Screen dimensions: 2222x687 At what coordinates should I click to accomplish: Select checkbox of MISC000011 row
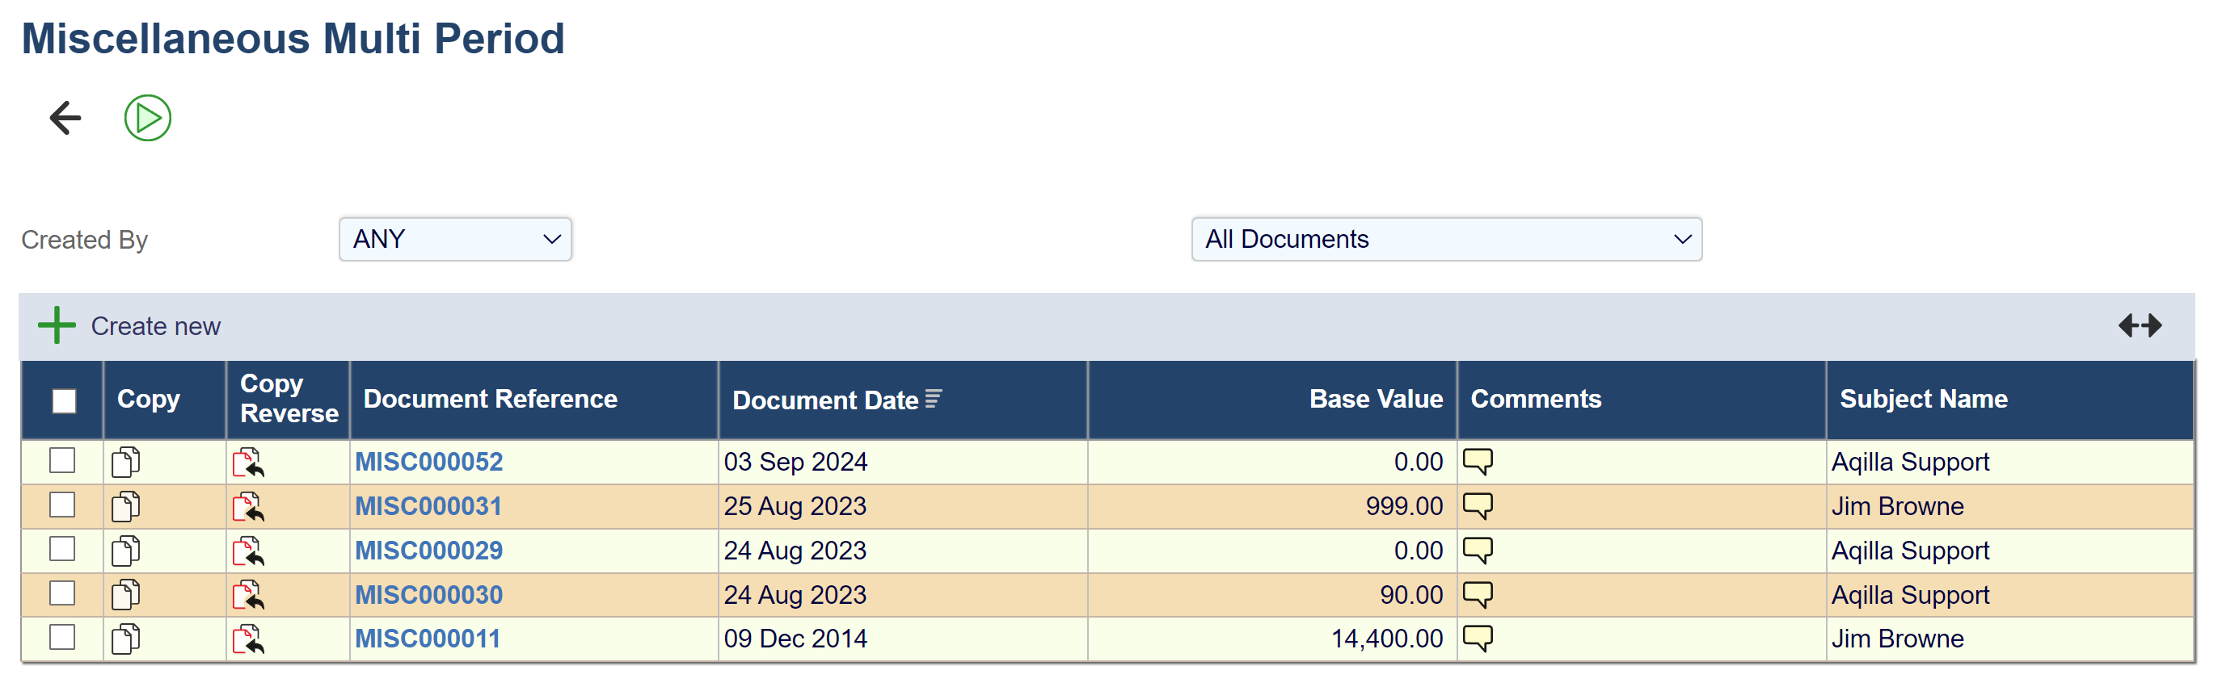[x=62, y=638]
